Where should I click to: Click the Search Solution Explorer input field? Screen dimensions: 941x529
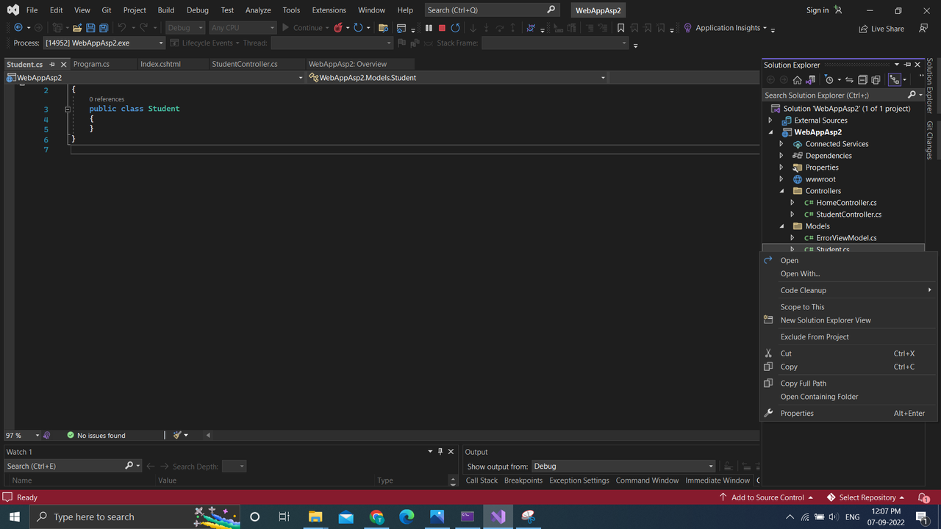click(x=831, y=94)
